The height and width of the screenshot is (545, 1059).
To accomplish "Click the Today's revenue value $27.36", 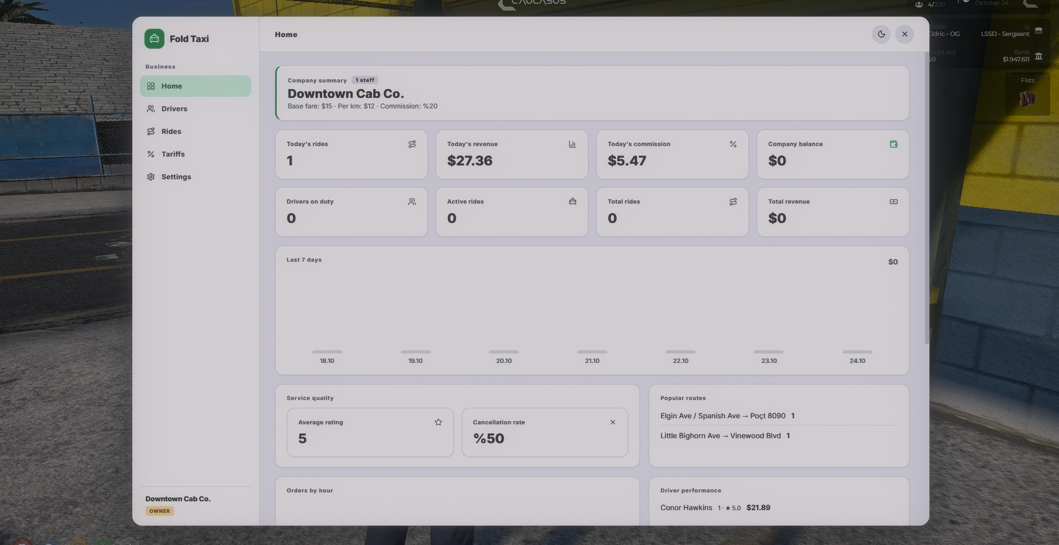I will click(469, 161).
